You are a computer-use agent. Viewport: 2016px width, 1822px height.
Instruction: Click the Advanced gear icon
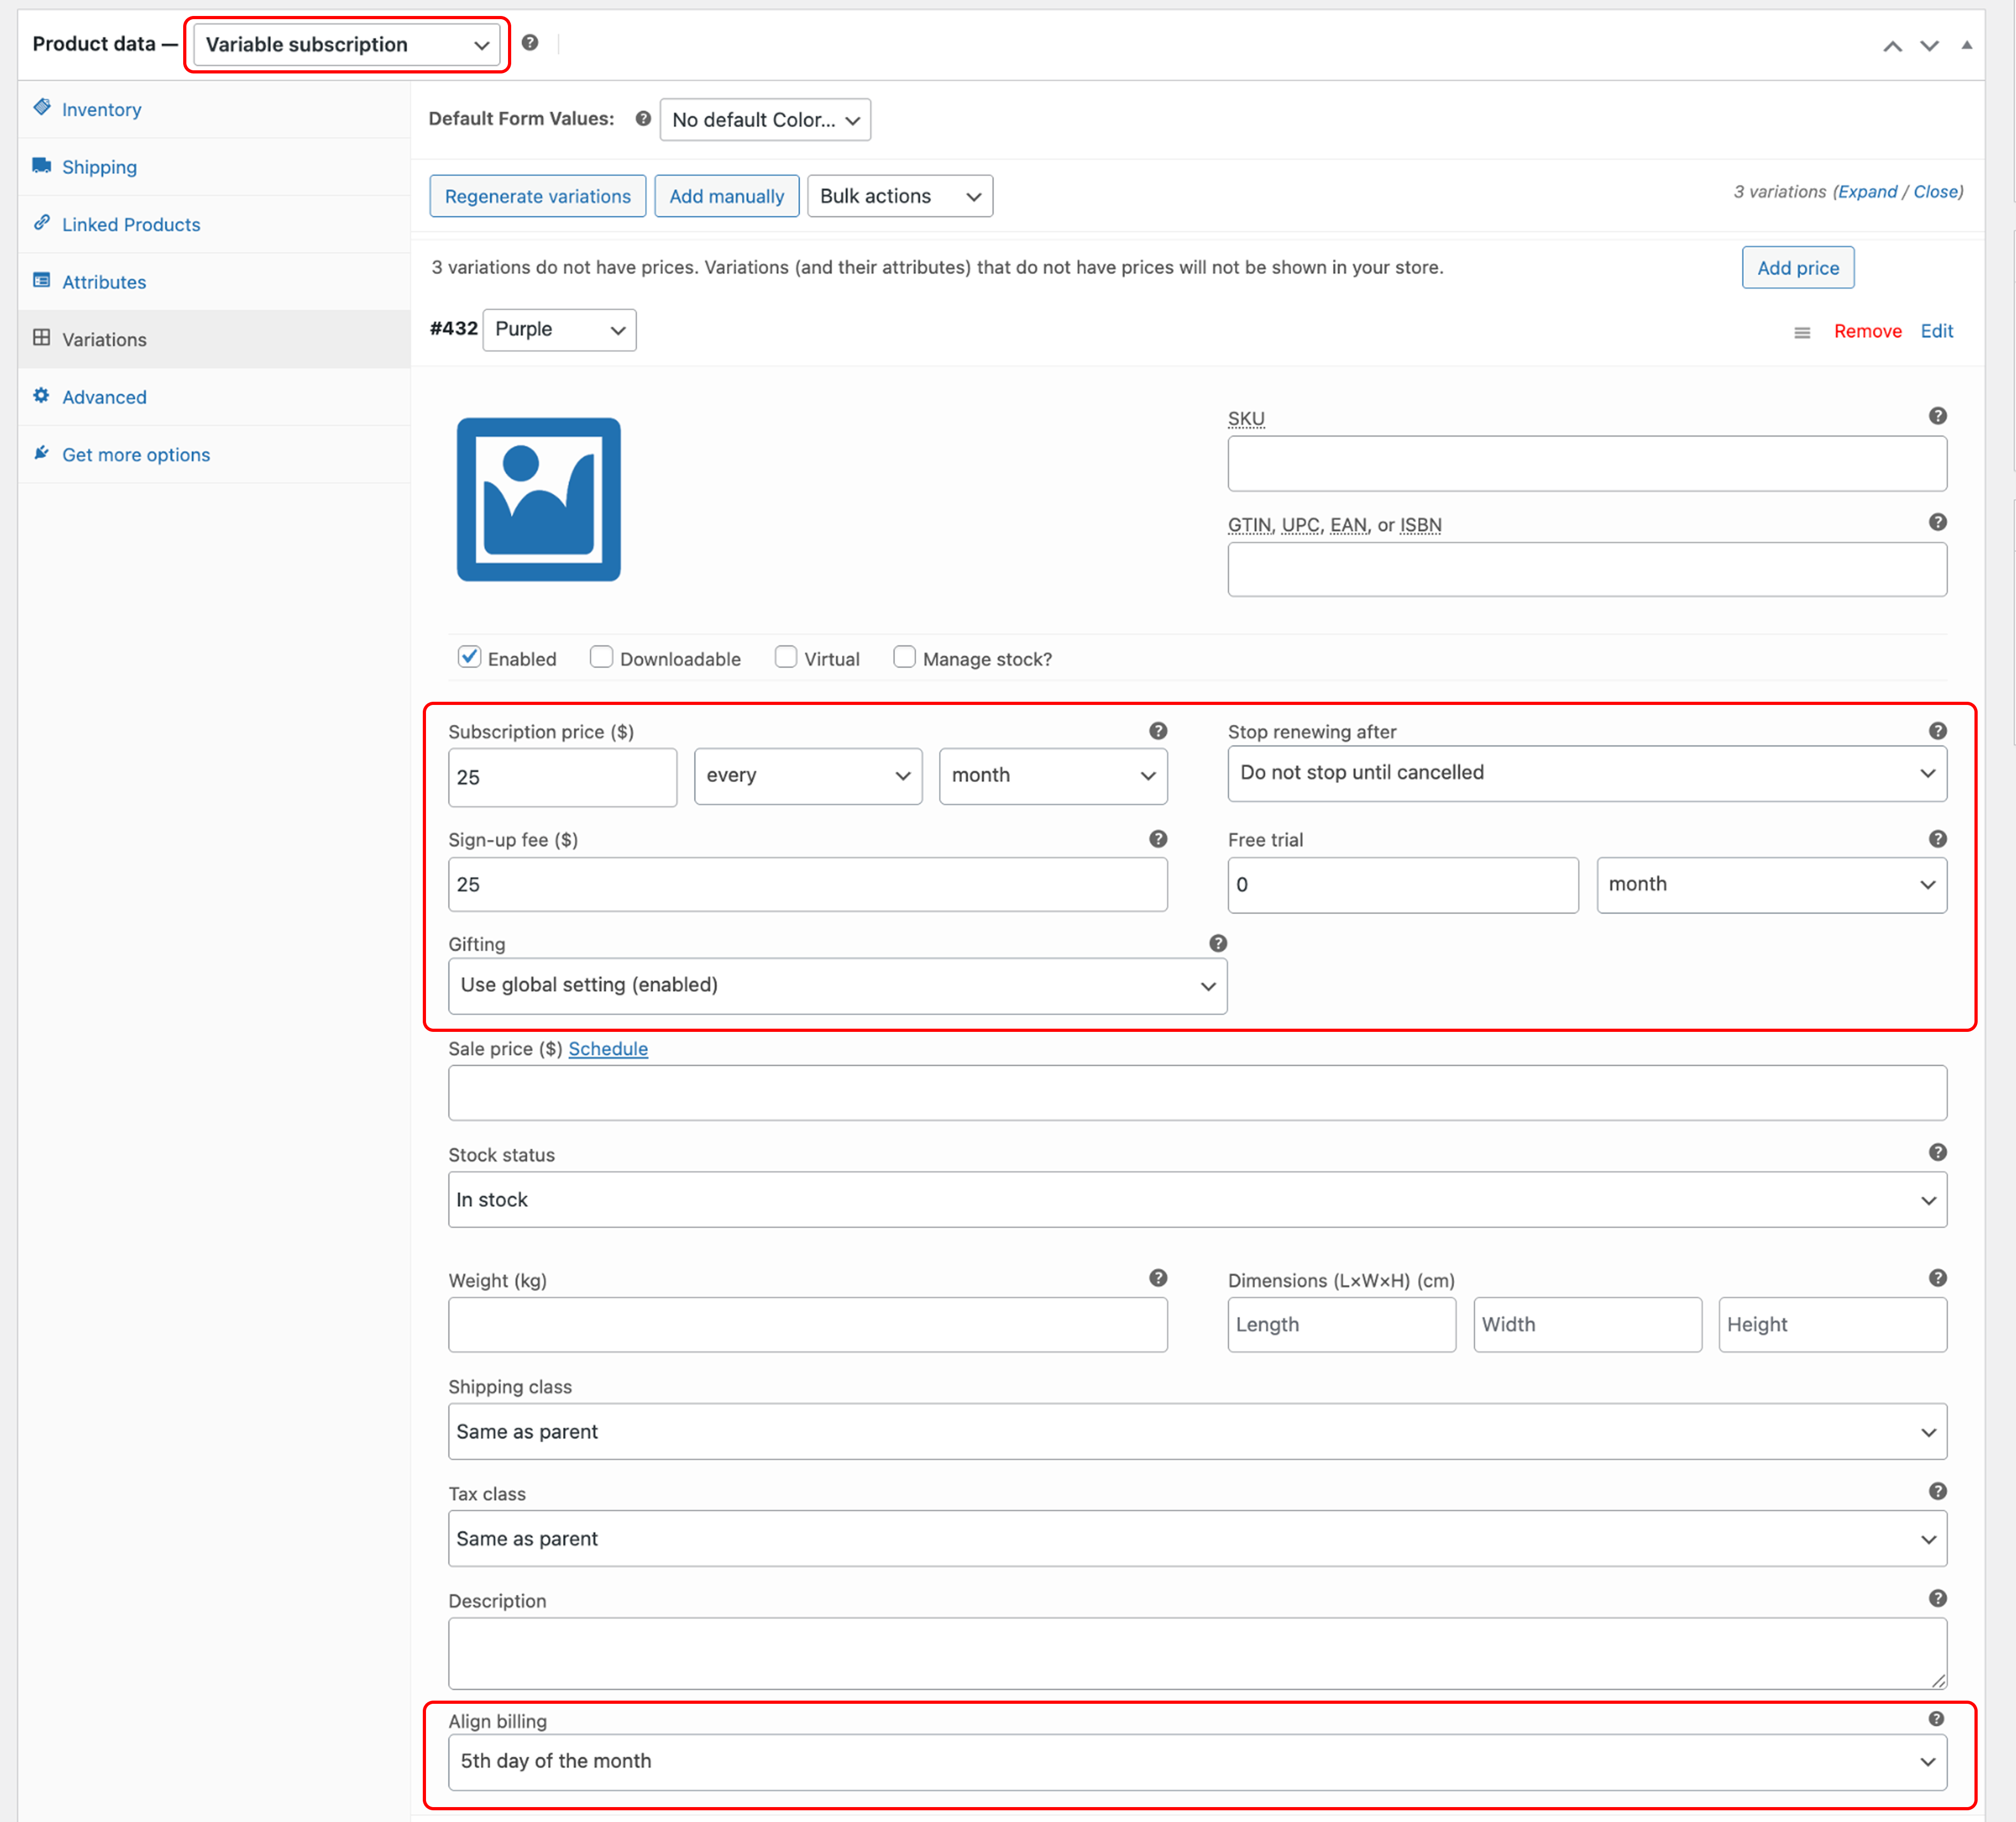point(42,395)
